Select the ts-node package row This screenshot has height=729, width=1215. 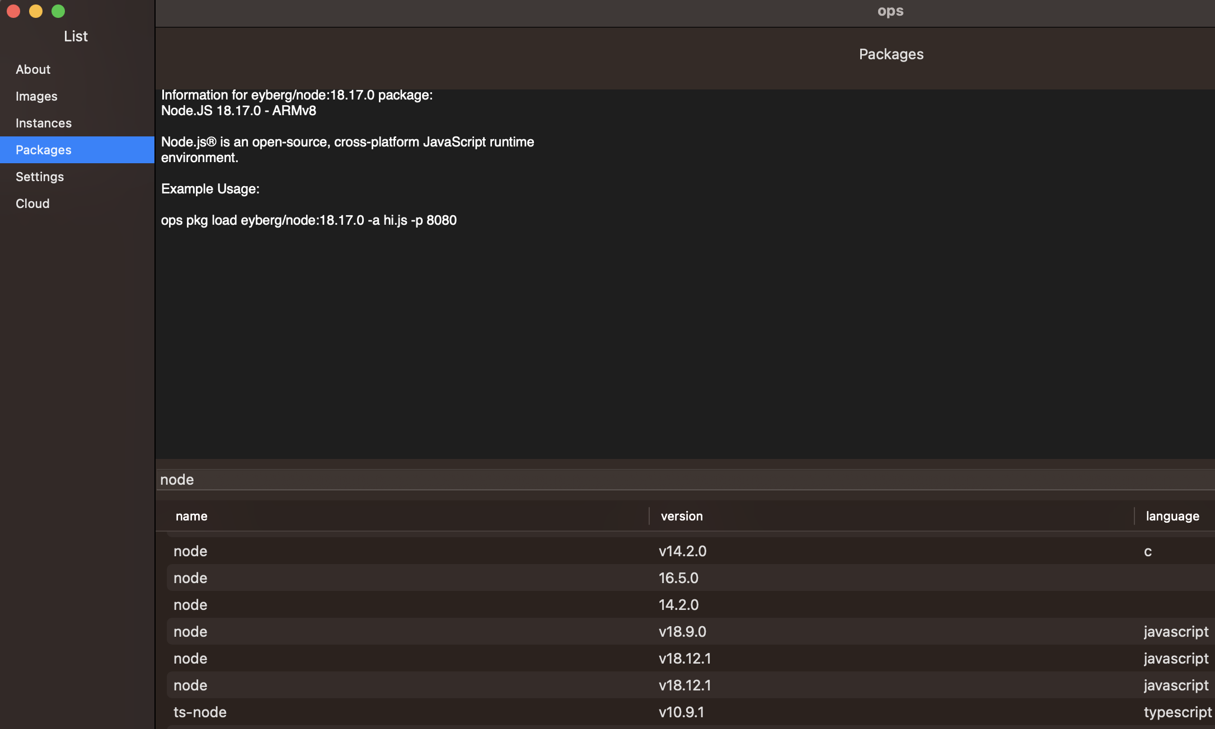point(691,712)
